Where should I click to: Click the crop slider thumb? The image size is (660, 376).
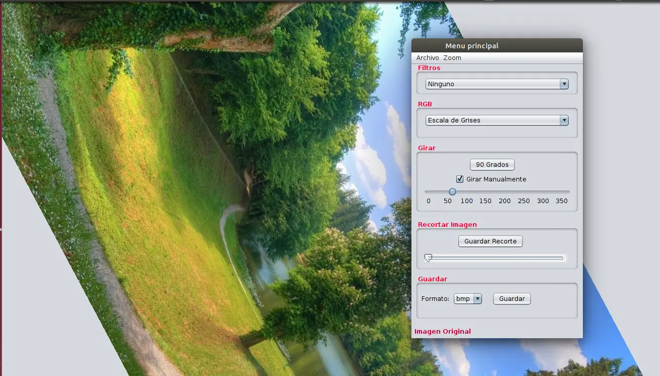(x=428, y=258)
